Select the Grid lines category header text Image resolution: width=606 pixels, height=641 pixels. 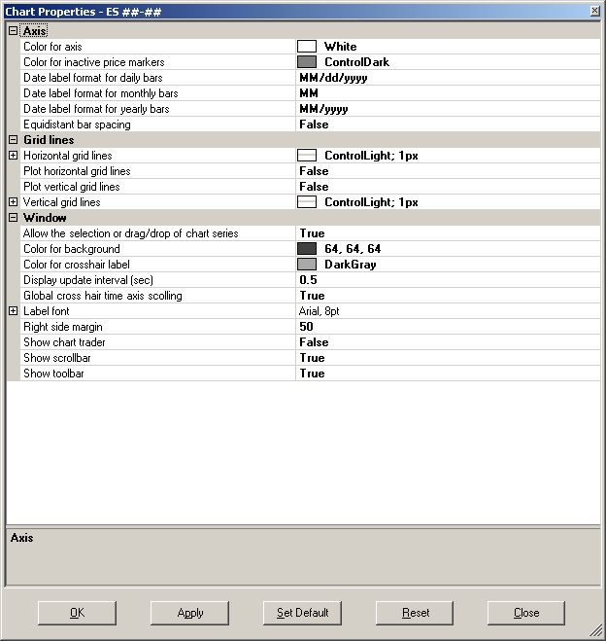[x=49, y=140]
